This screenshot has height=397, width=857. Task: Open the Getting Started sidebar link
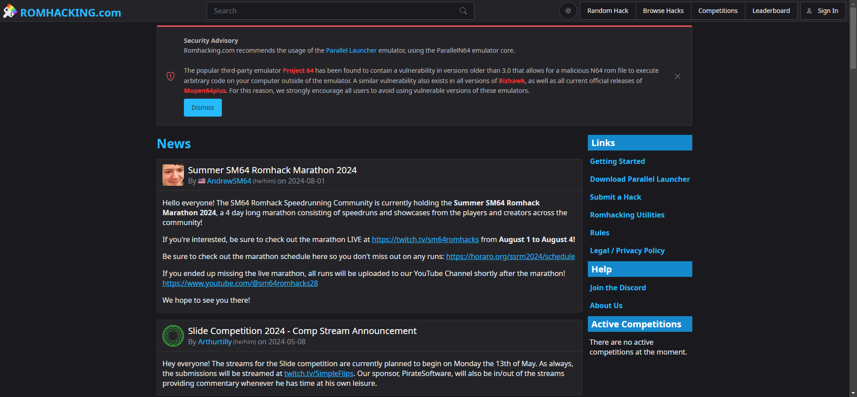coord(617,161)
